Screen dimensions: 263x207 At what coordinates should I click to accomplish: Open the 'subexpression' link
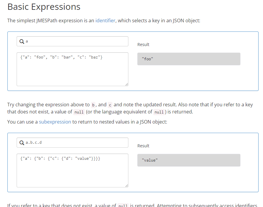point(55,122)
